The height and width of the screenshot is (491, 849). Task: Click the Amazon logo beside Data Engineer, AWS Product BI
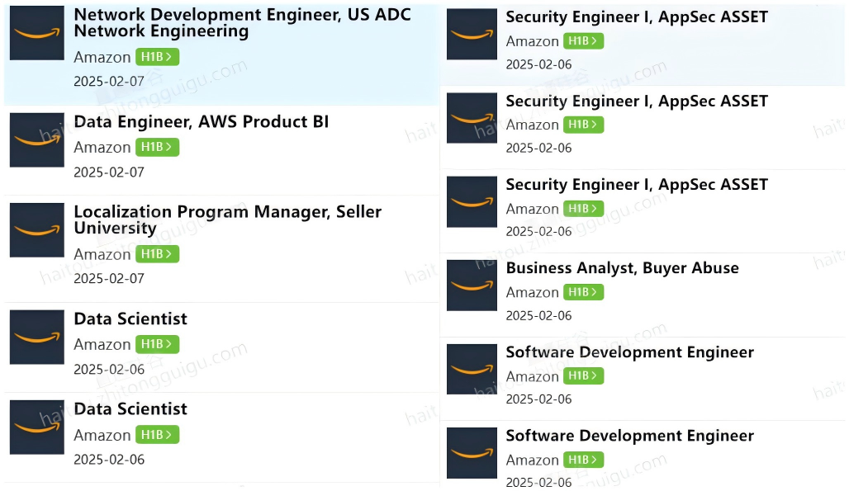click(x=37, y=140)
